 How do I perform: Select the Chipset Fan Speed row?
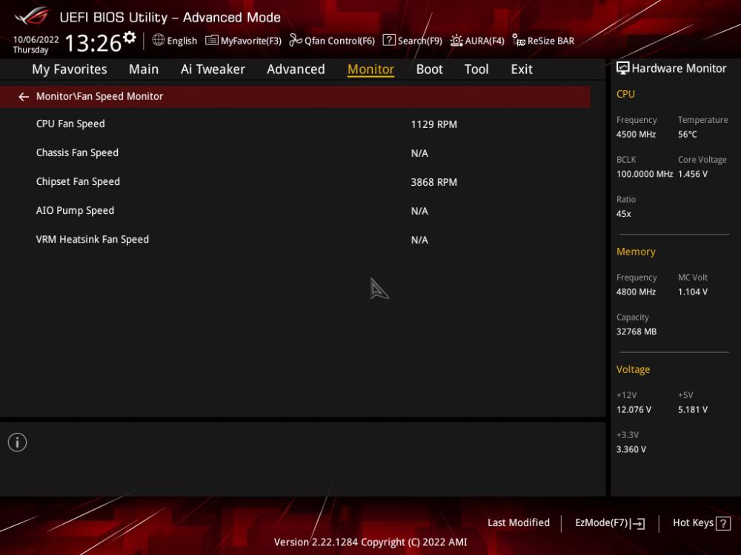click(x=295, y=182)
